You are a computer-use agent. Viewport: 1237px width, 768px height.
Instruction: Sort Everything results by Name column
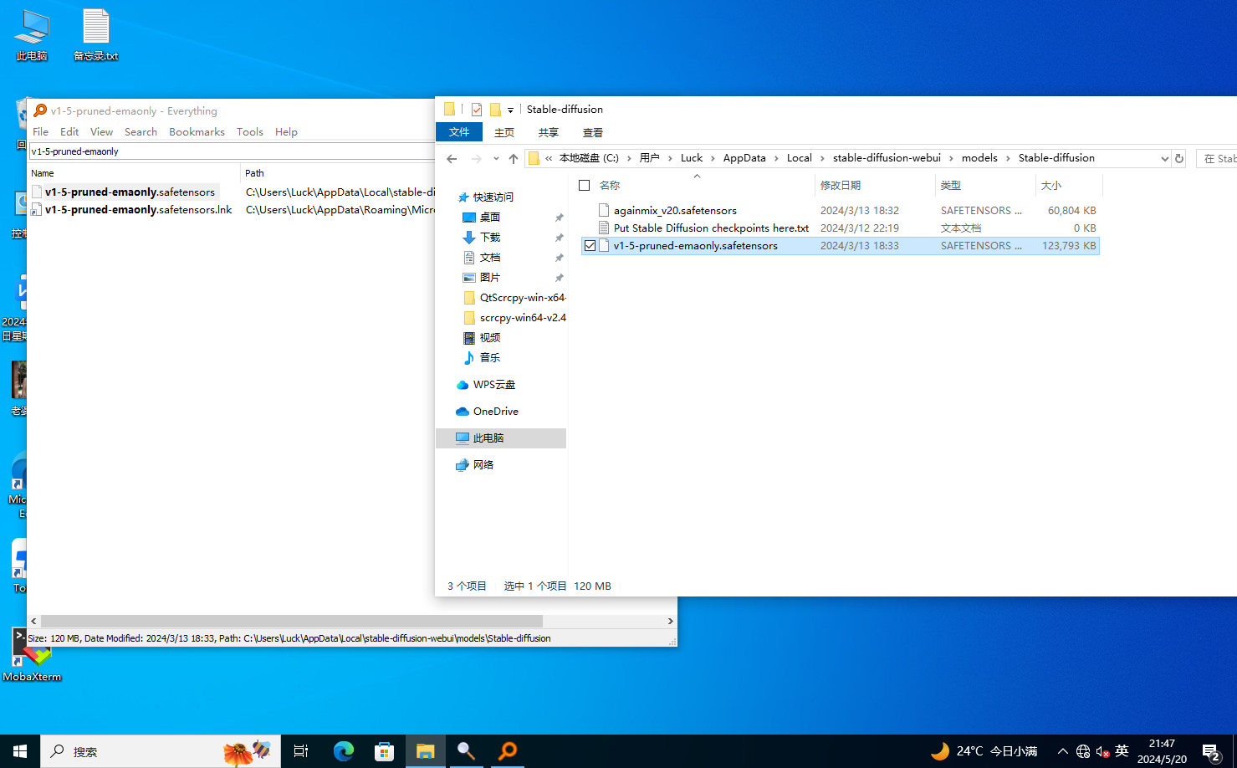[x=134, y=173]
